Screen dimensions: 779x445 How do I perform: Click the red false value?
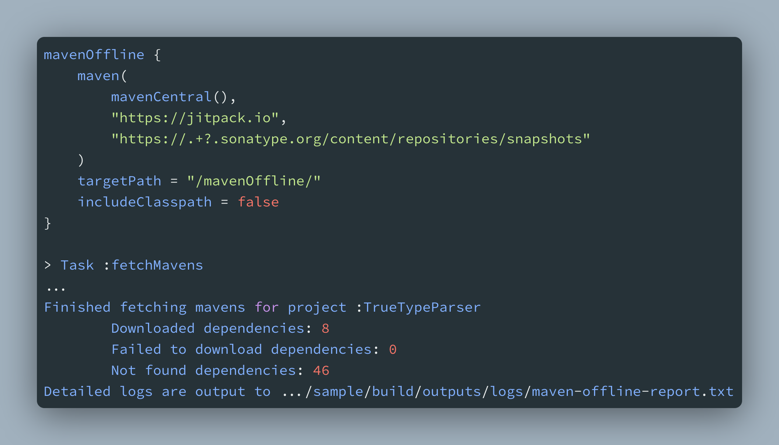(258, 202)
